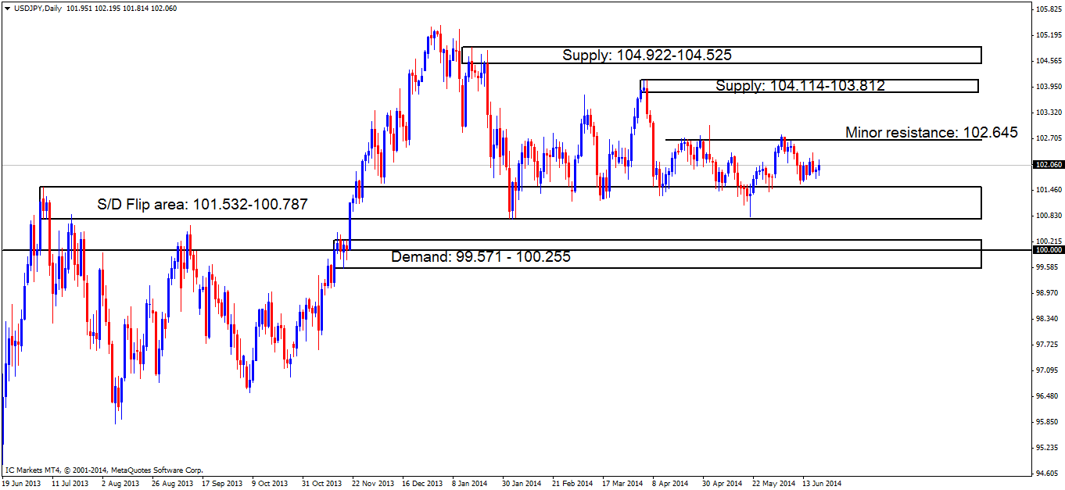Click the 102.705 price axis value
The width and height of the screenshot is (1065, 490).
[x=1048, y=138]
